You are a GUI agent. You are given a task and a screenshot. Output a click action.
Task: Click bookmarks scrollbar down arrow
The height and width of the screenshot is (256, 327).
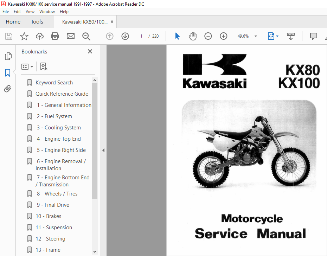point(95,252)
